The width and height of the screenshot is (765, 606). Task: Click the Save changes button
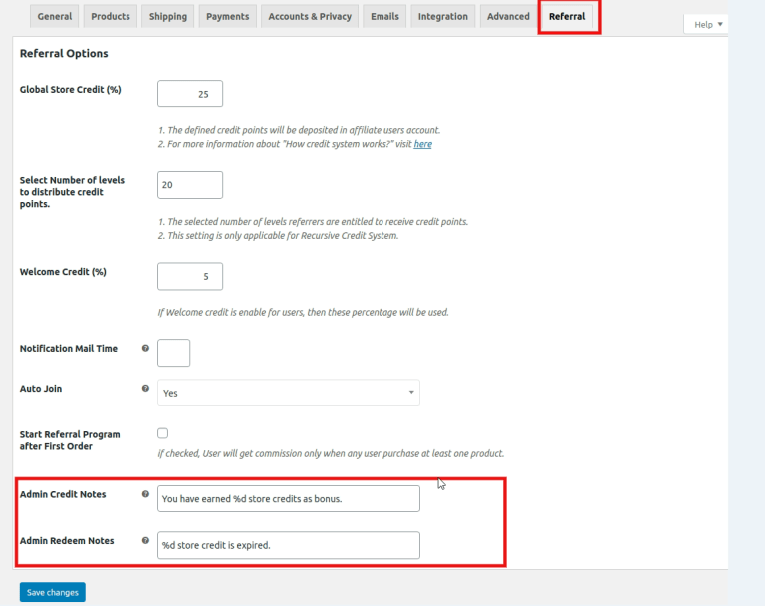tap(53, 592)
